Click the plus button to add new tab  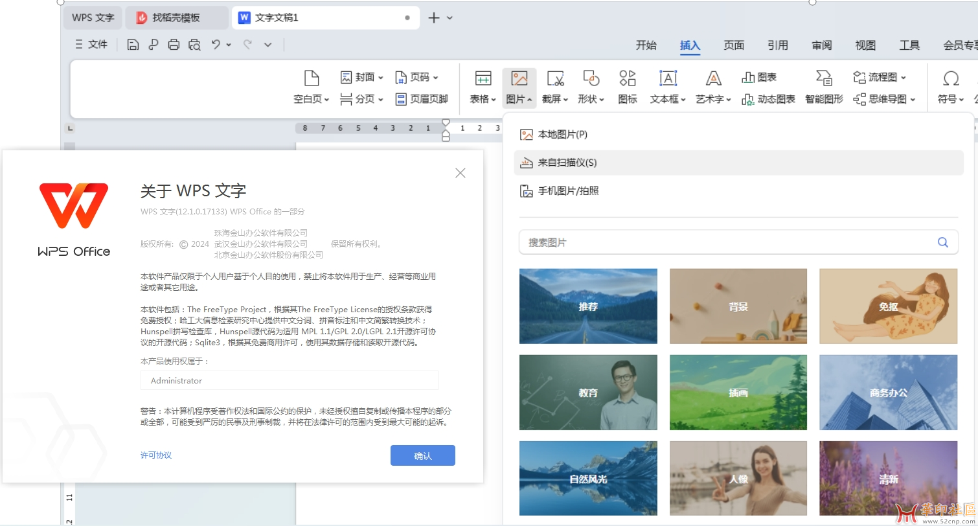coord(434,18)
